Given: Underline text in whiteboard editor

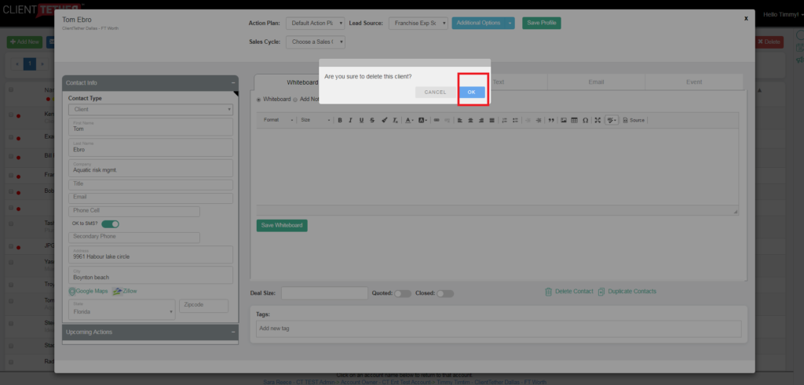Looking at the screenshot, I should tap(361, 120).
